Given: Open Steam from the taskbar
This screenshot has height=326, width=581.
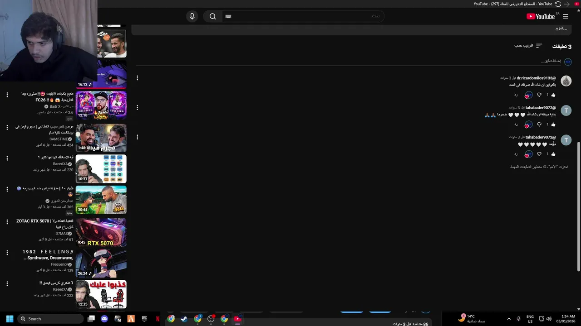Looking at the screenshot, I should (184, 319).
